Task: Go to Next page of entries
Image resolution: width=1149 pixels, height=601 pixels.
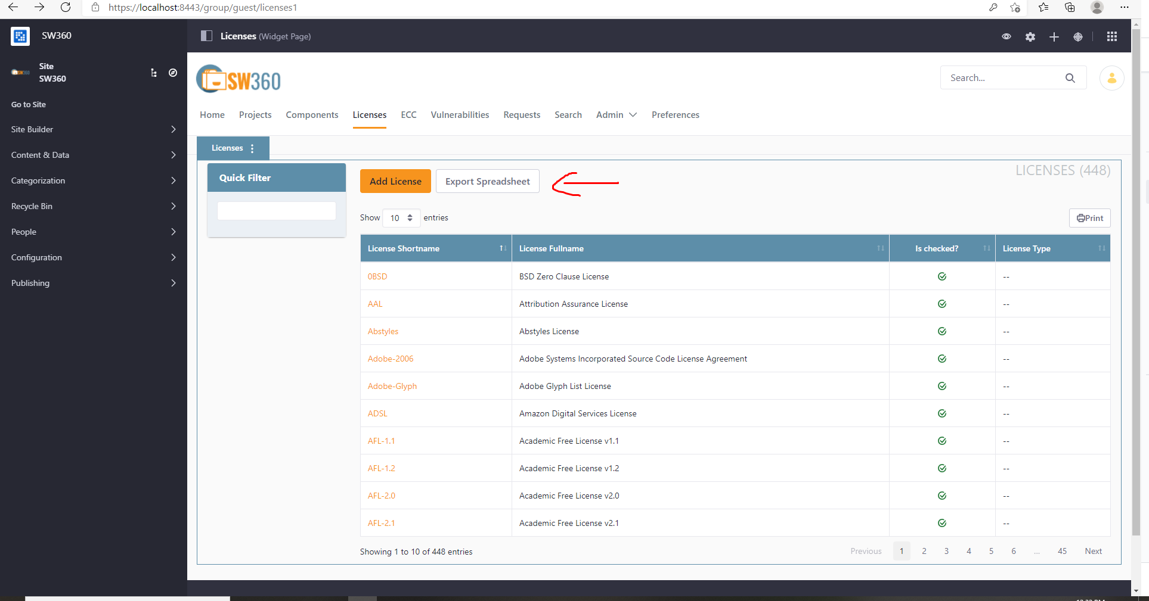Action: click(x=1094, y=551)
